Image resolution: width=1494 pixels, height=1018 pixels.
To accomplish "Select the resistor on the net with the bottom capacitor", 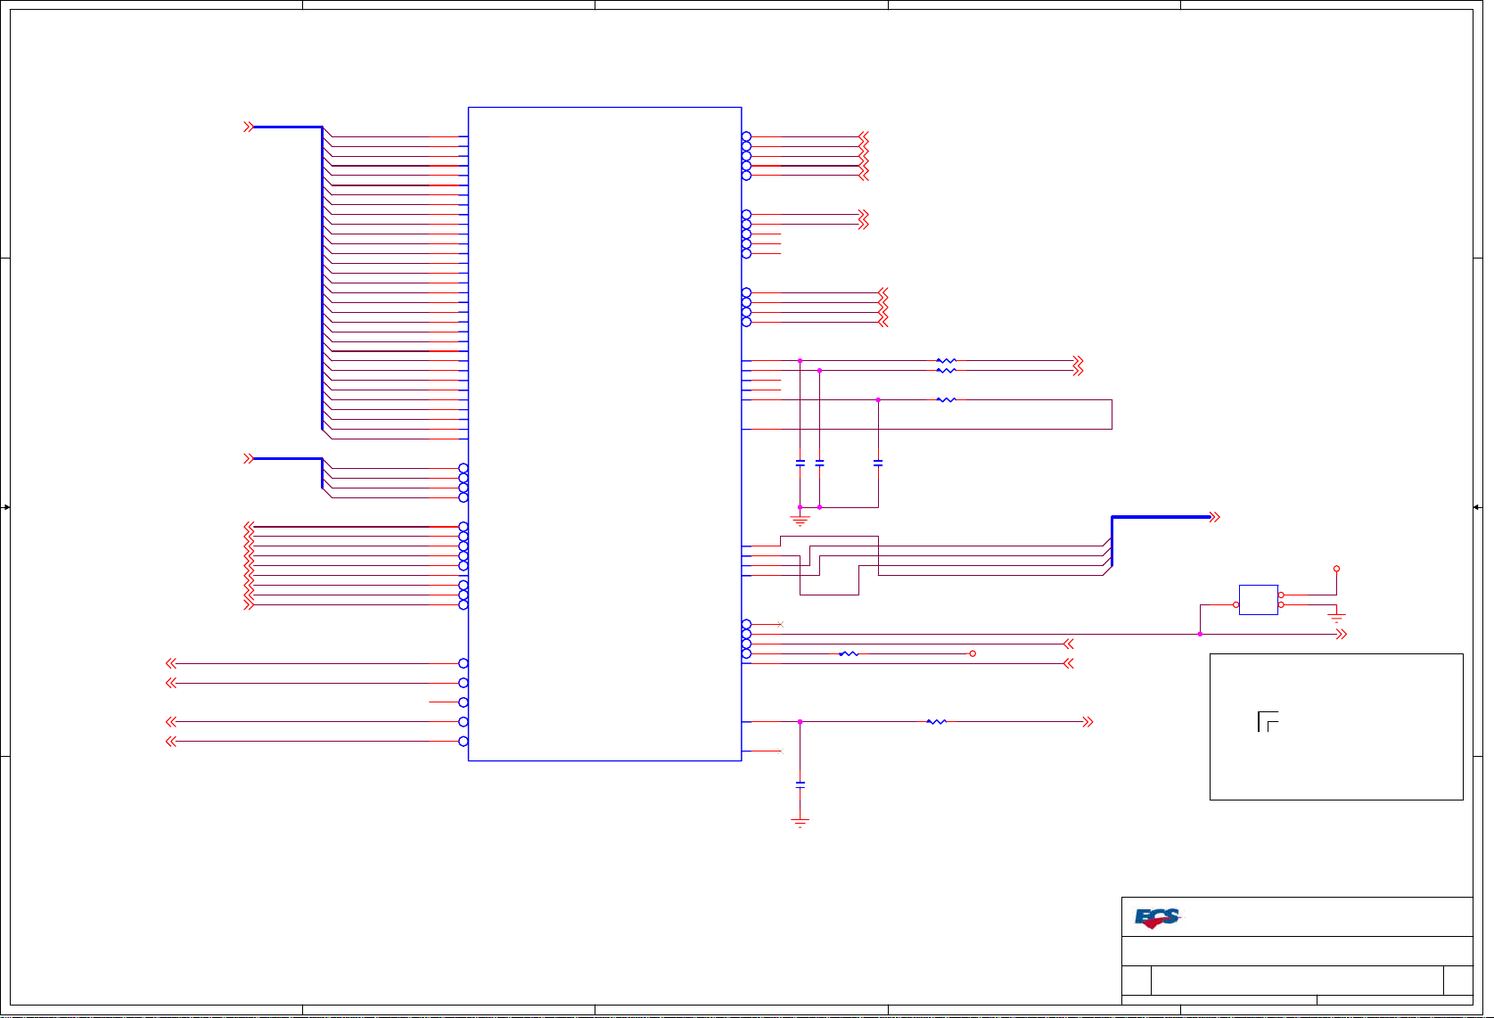I will point(936,721).
